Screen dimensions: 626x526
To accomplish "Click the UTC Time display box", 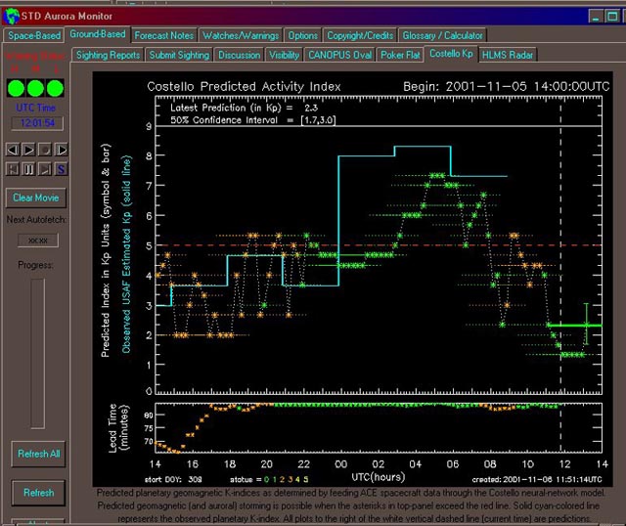I will click(x=37, y=123).
